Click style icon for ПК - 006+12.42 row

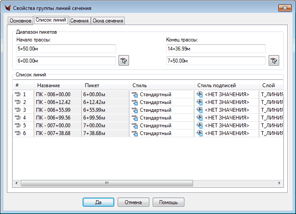pos(135,102)
